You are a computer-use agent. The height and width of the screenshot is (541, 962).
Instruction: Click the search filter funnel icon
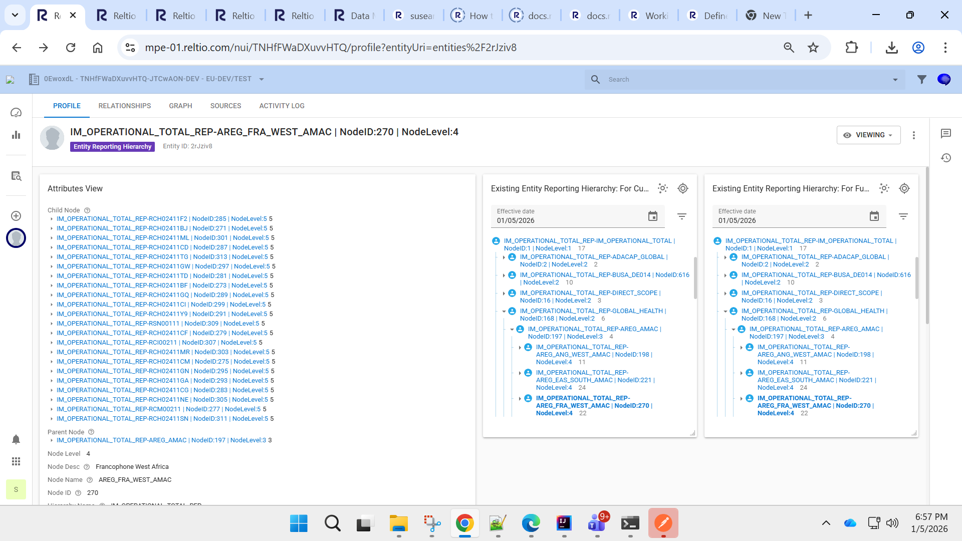tap(921, 79)
